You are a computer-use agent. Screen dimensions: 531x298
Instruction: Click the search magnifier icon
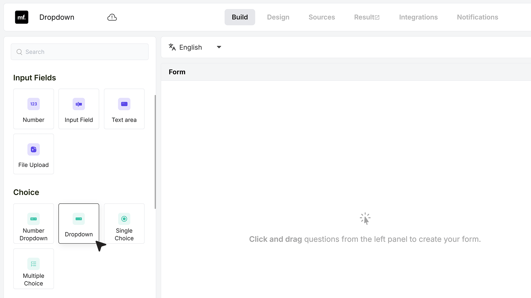[x=19, y=52]
